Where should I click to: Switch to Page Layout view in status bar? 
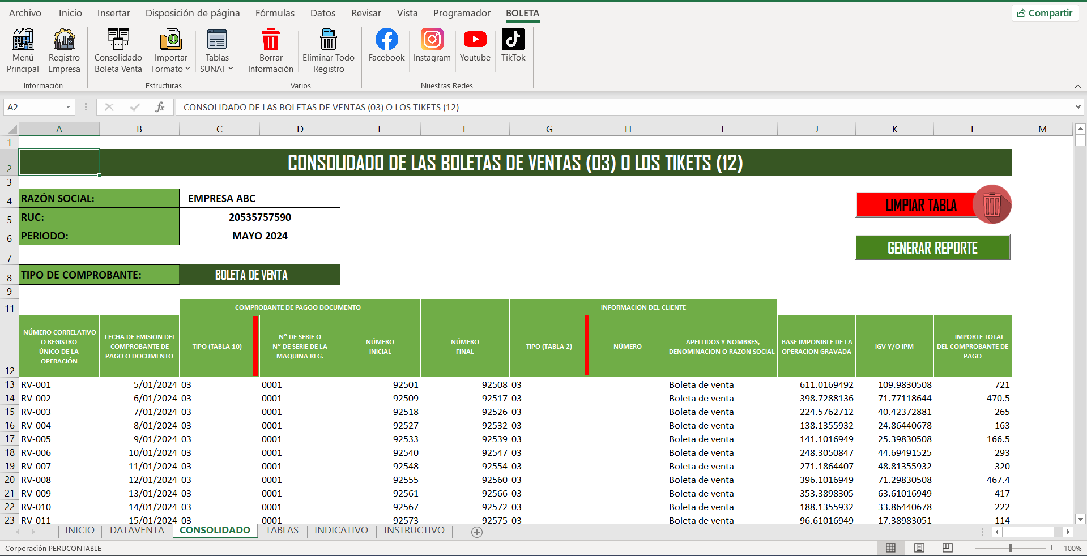tap(919, 548)
